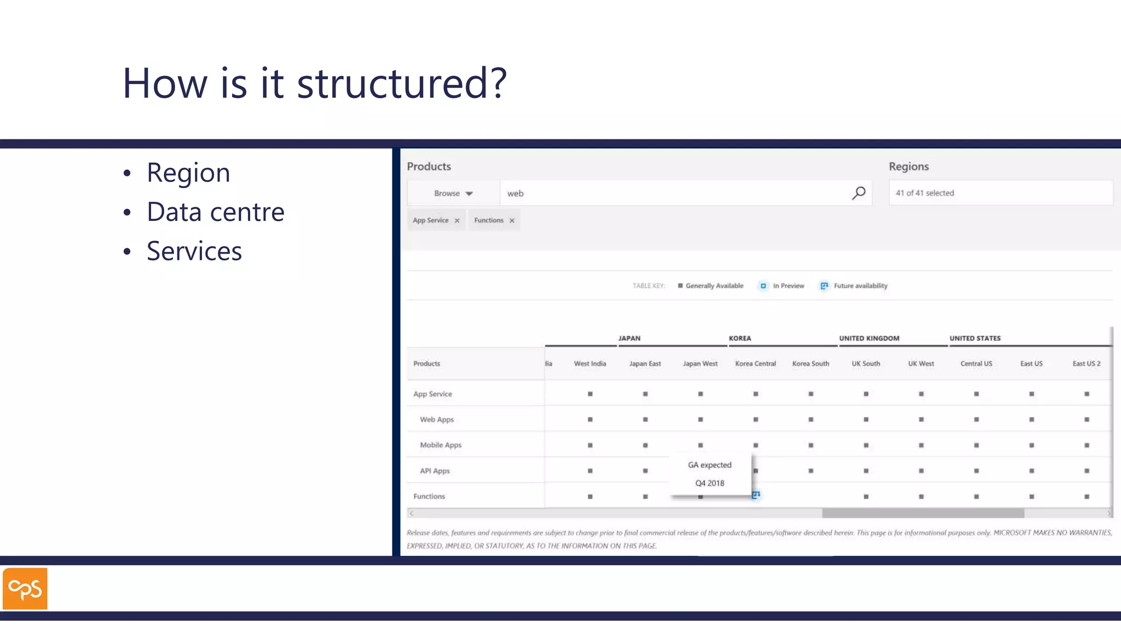
Task: Select the App Service row label
Action: pos(432,394)
